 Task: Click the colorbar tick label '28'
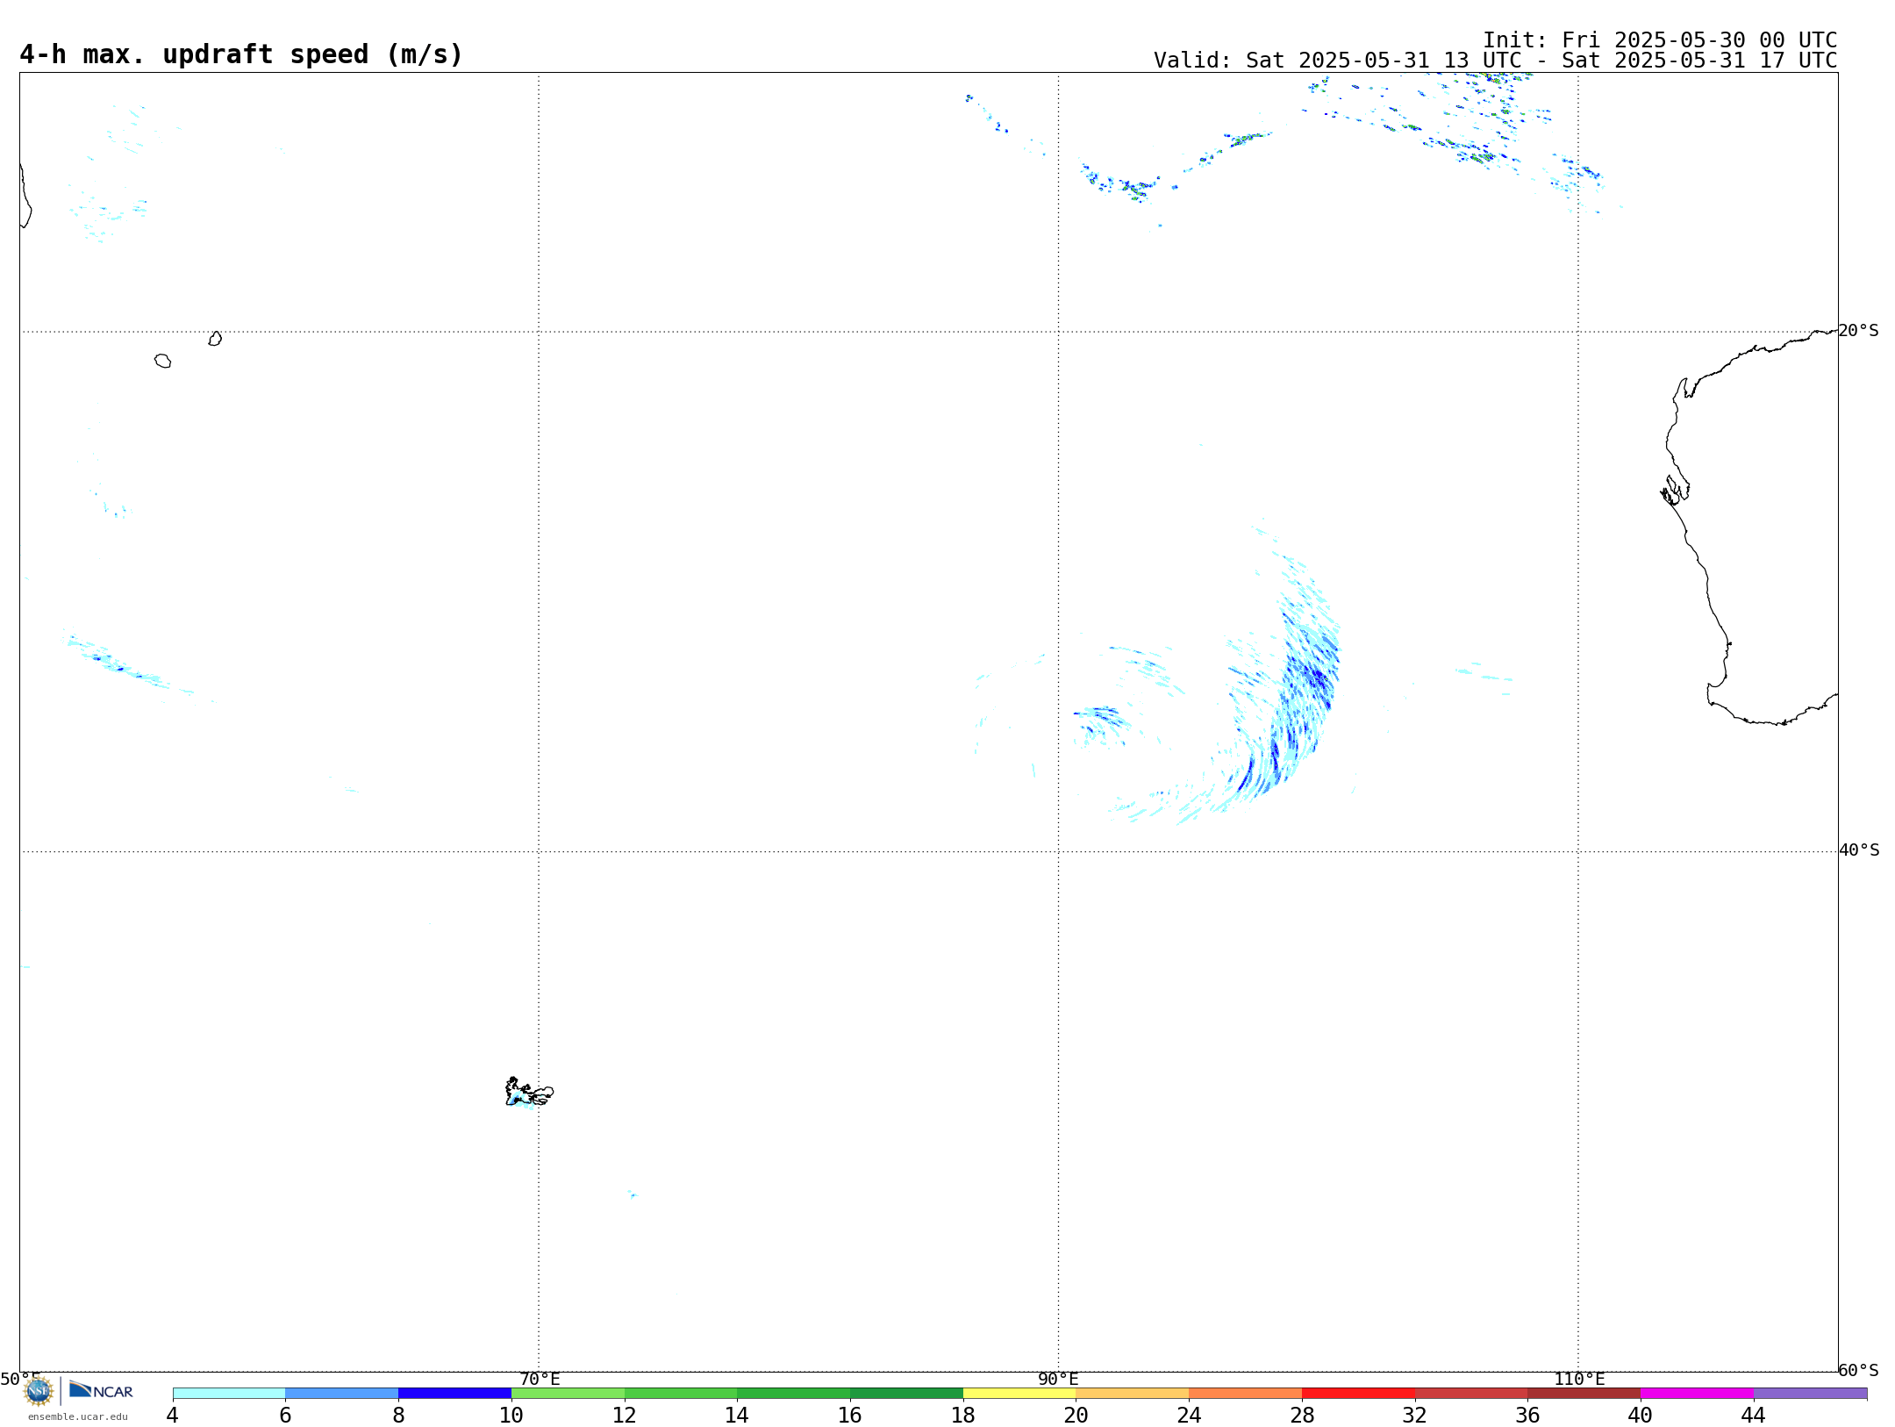pyautogui.click(x=1302, y=1415)
